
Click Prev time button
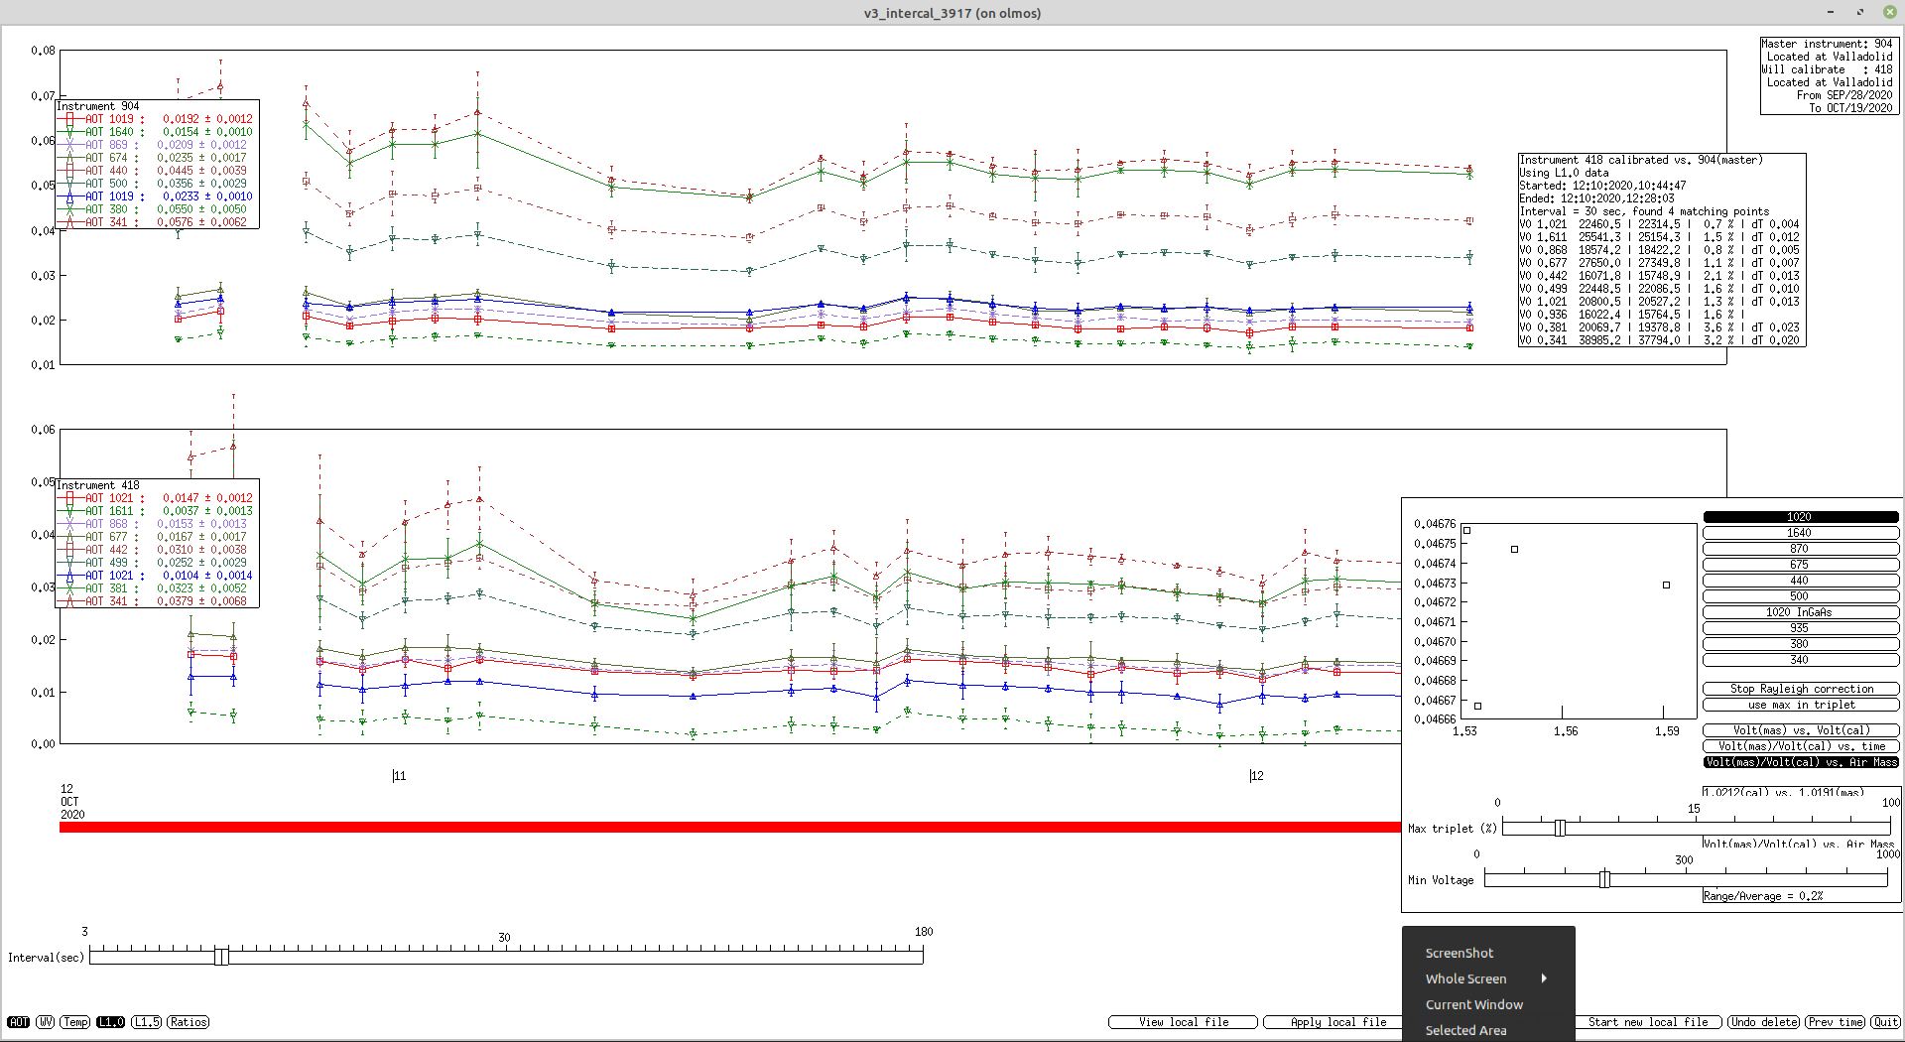(1835, 1022)
